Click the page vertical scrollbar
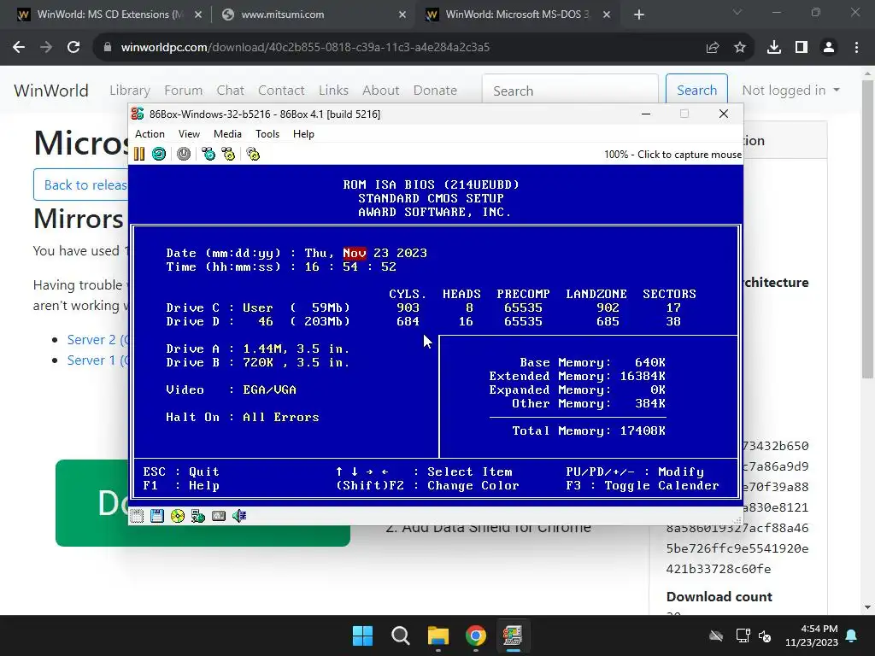This screenshot has height=656, width=875. [x=867, y=229]
